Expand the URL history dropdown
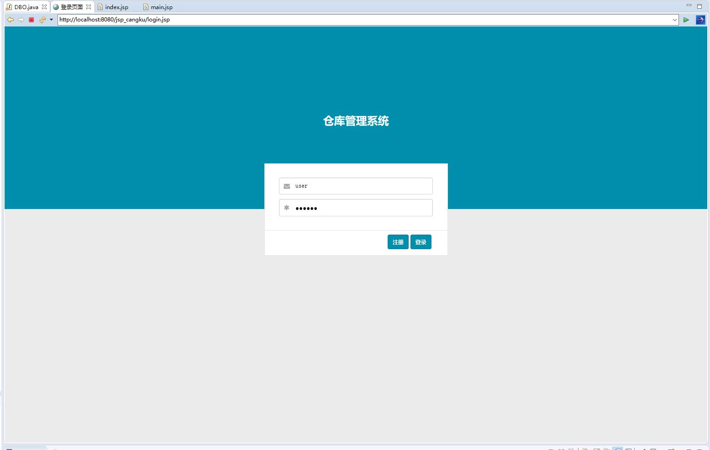 pos(675,20)
